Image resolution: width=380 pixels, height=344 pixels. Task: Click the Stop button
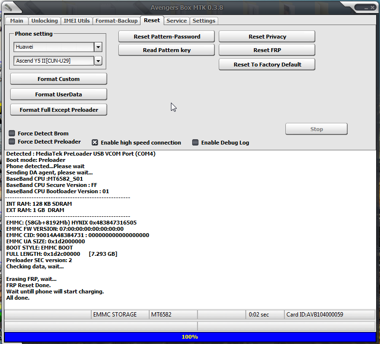tap(316, 129)
